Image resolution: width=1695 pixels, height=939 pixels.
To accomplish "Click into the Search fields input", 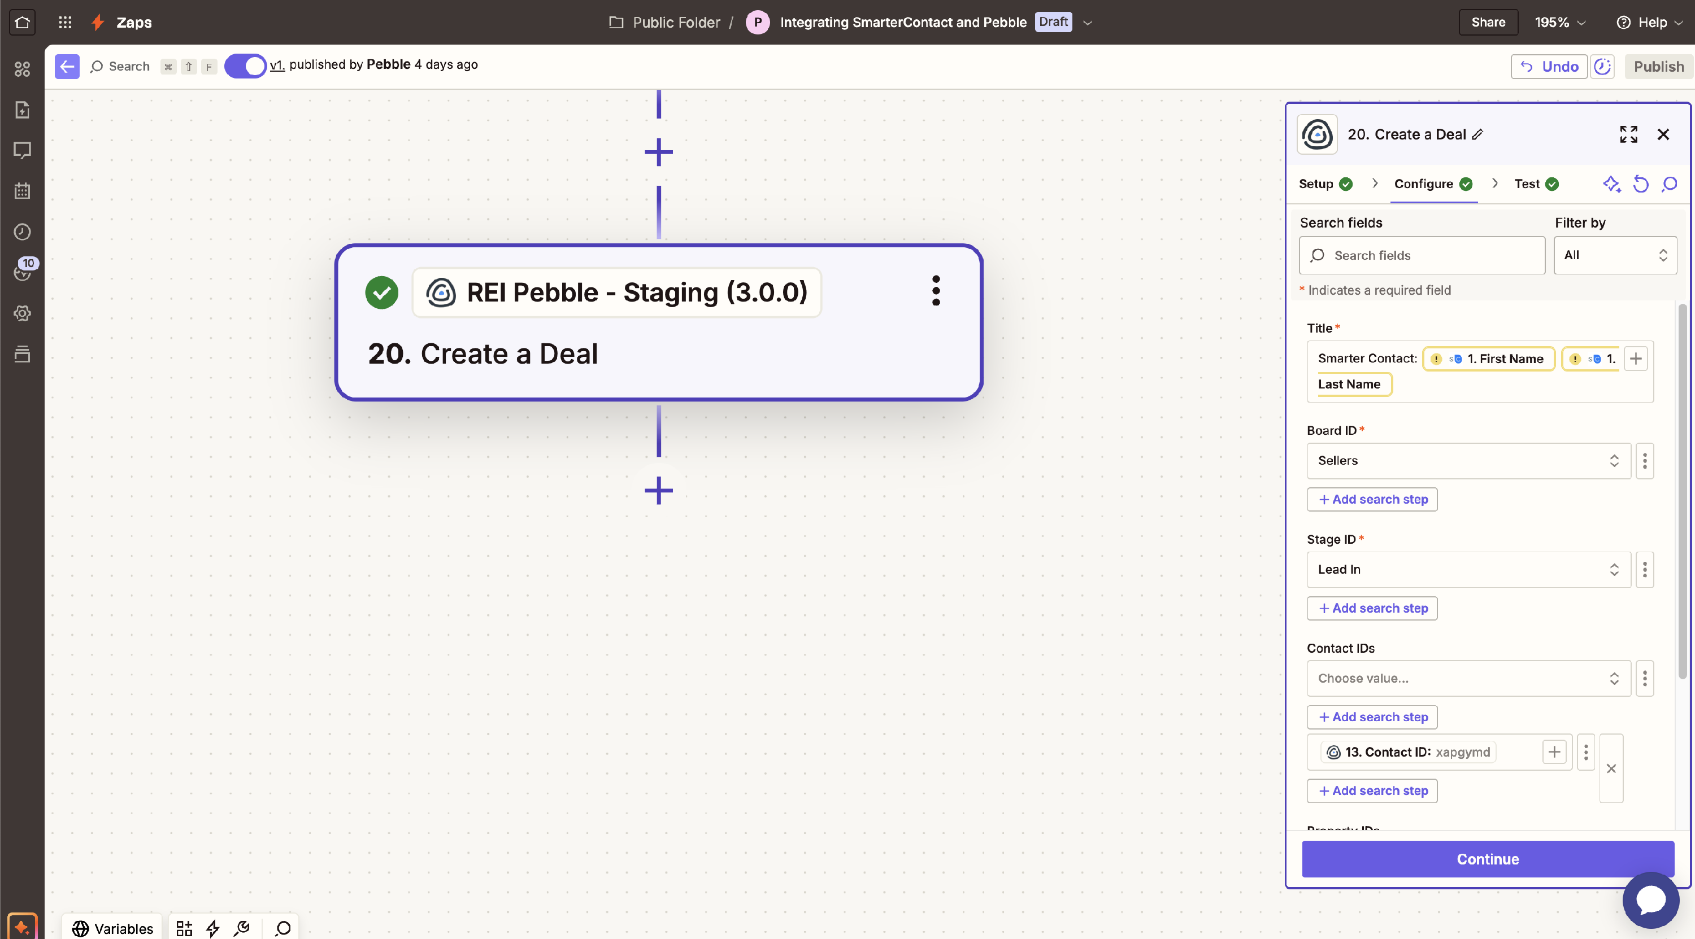I will click(1422, 255).
